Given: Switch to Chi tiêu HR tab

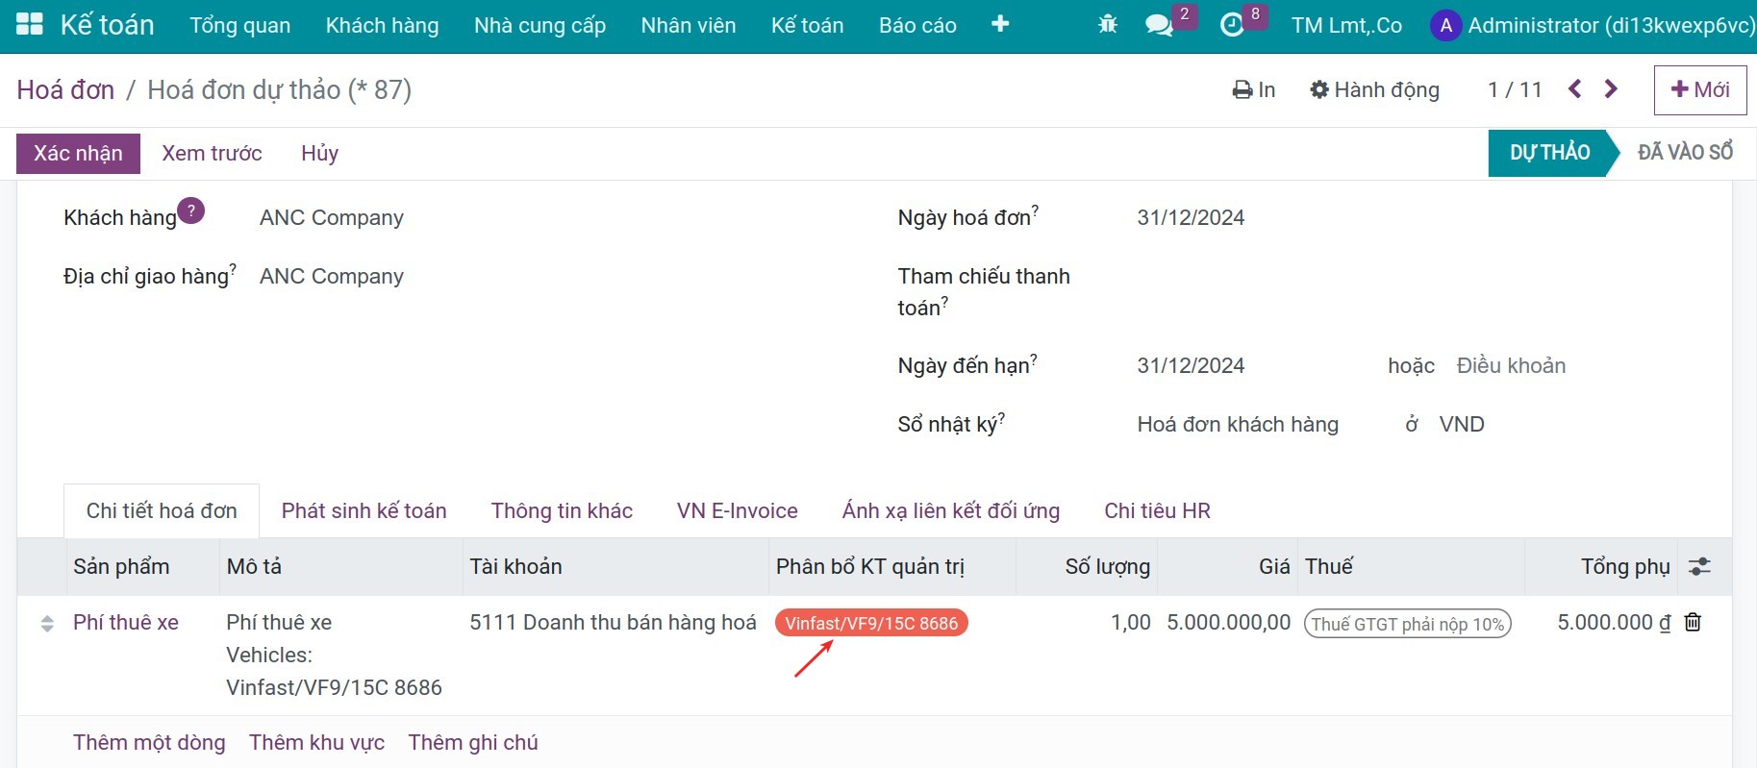Looking at the screenshot, I should click(1157, 510).
